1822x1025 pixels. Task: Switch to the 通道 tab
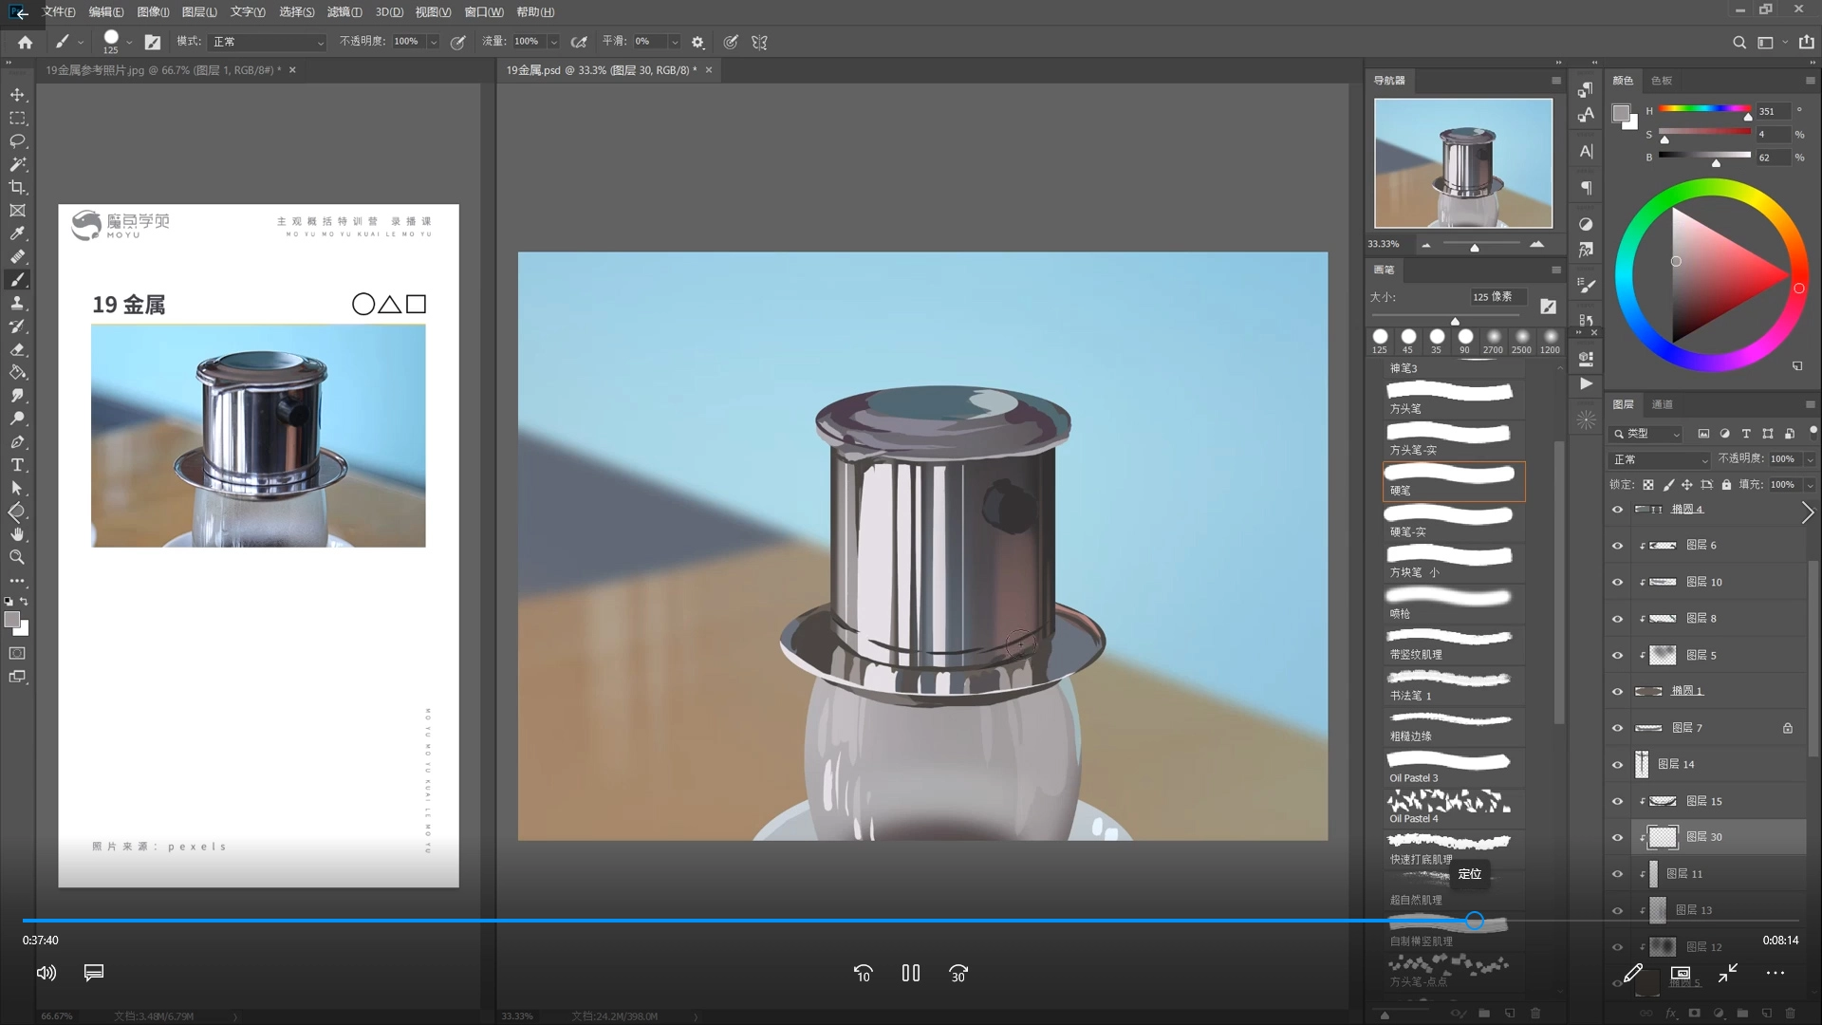(1662, 404)
